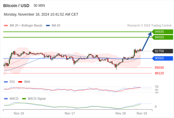
Task: Click the 9MA legend color swatch
Action: coord(20,82)
